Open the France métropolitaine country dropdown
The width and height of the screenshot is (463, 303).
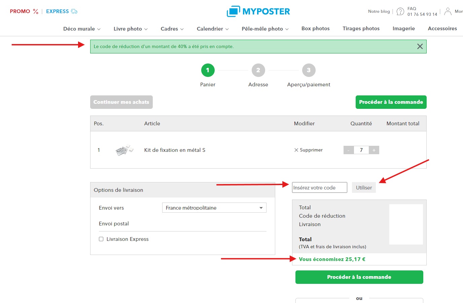214,208
